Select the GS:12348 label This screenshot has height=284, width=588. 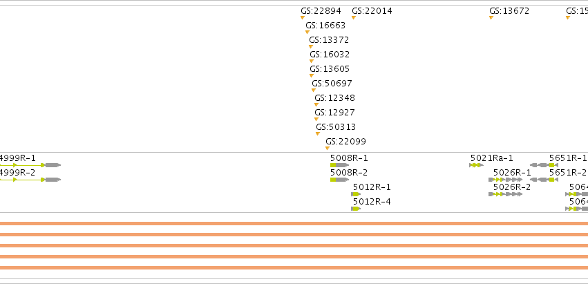tap(334, 98)
